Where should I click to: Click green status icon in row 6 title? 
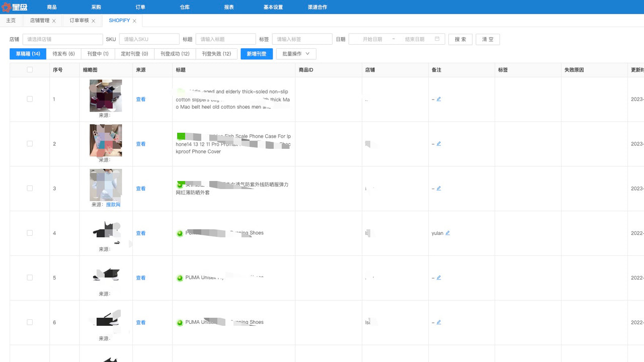(x=180, y=323)
